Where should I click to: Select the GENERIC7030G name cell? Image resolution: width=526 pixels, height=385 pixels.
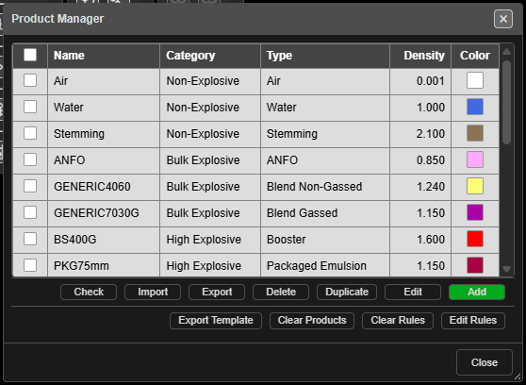(104, 213)
